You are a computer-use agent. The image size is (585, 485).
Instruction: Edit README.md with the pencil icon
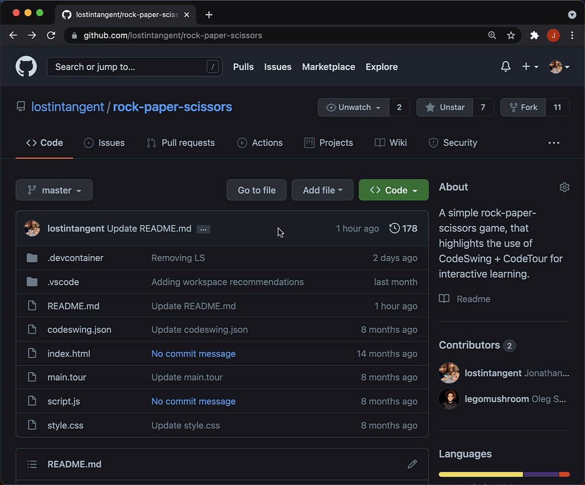[412, 464]
